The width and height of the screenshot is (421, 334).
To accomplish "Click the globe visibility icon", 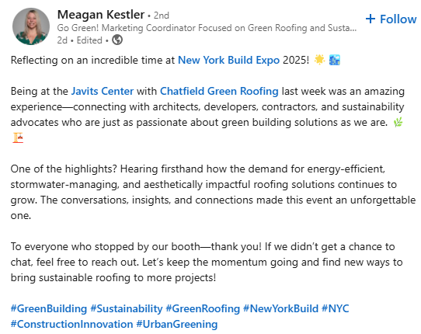I will click(x=117, y=40).
